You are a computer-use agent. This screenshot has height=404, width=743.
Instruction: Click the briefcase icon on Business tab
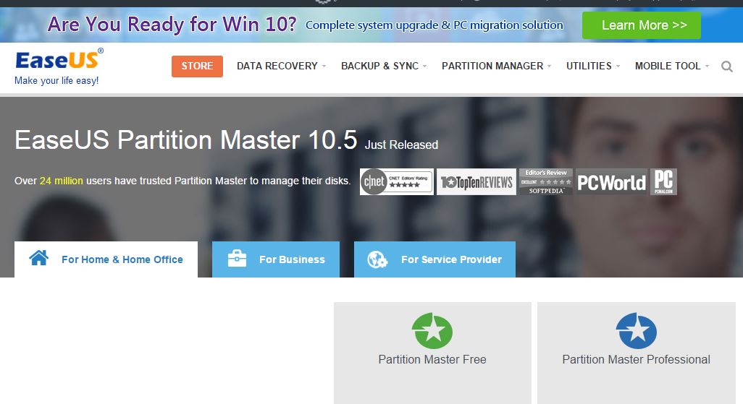[x=237, y=258]
